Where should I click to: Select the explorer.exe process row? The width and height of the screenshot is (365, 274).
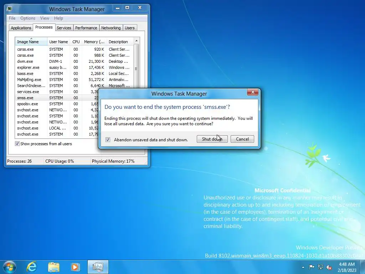tap(74, 67)
